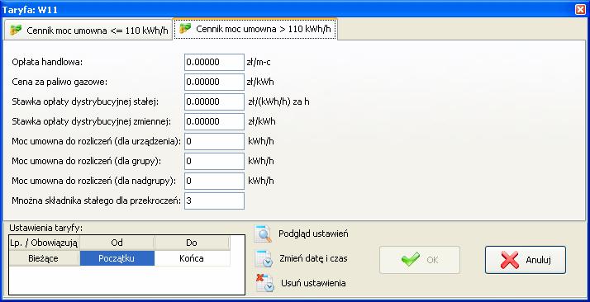Confirm with the OK button
The height and width of the screenshot is (302, 590).
[x=420, y=260]
